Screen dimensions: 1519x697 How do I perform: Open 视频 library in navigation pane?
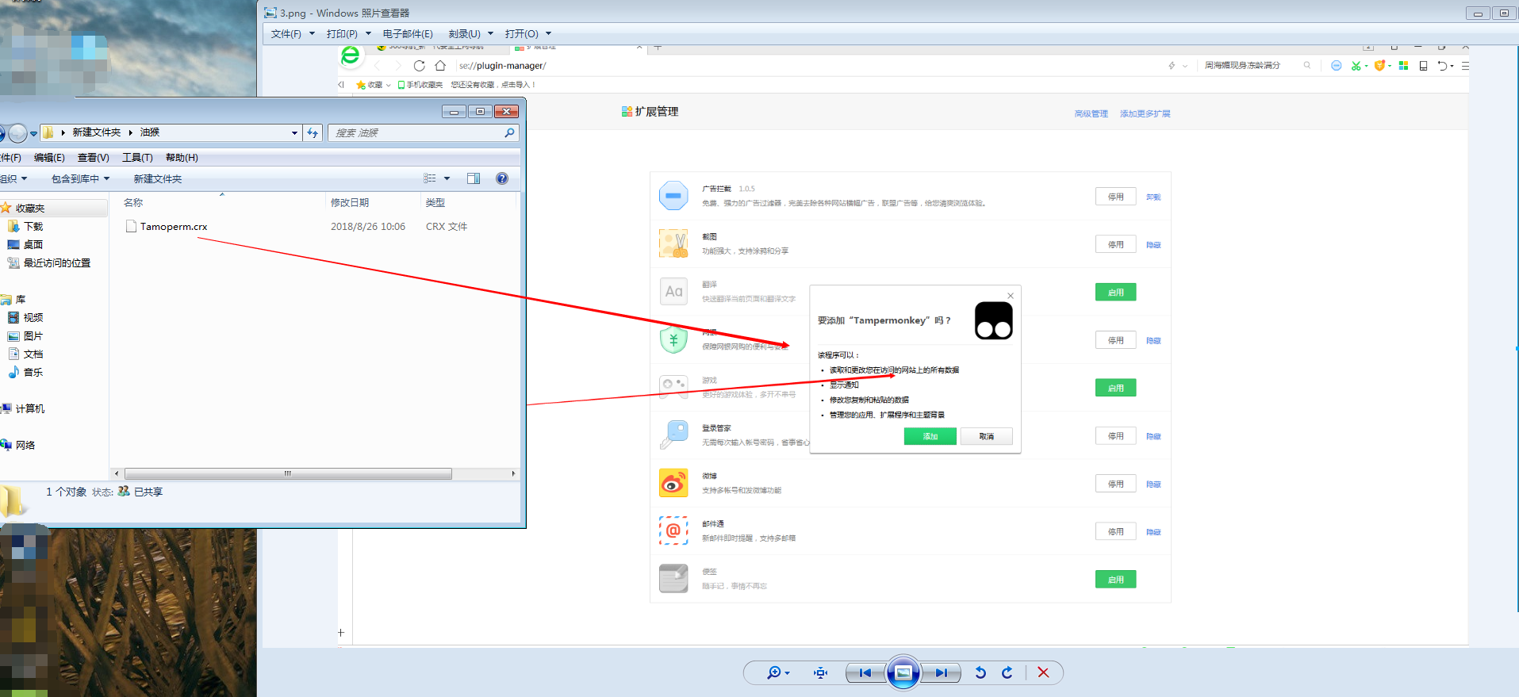pos(33,318)
